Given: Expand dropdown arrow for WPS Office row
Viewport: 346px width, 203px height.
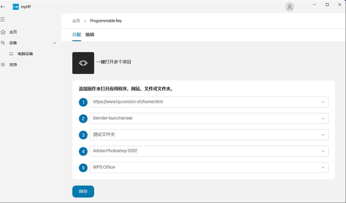Looking at the screenshot, I should (x=323, y=168).
